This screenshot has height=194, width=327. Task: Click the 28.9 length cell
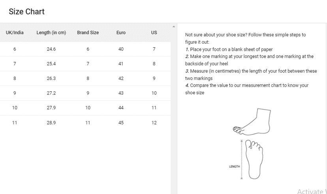[51, 123]
